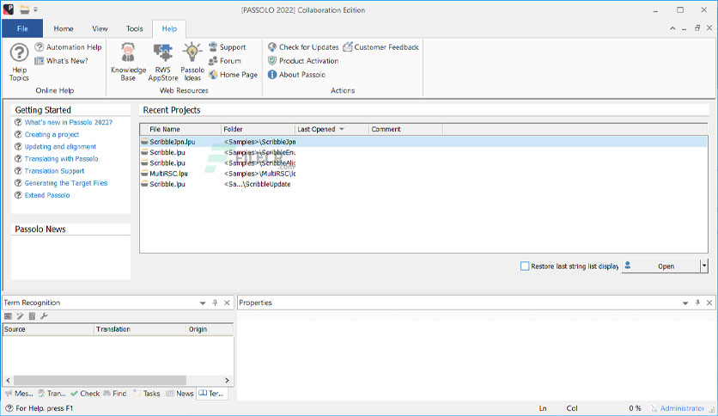Open Help Topics from the ribbon
The image size is (718, 416).
coord(19,62)
